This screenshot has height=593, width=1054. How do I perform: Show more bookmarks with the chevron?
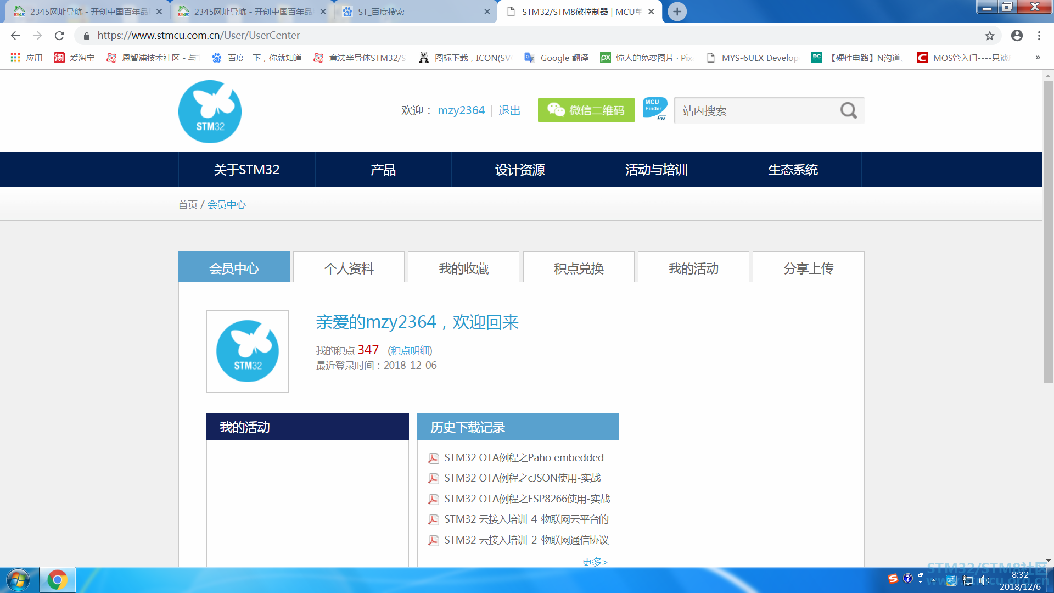tap(1038, 58)
